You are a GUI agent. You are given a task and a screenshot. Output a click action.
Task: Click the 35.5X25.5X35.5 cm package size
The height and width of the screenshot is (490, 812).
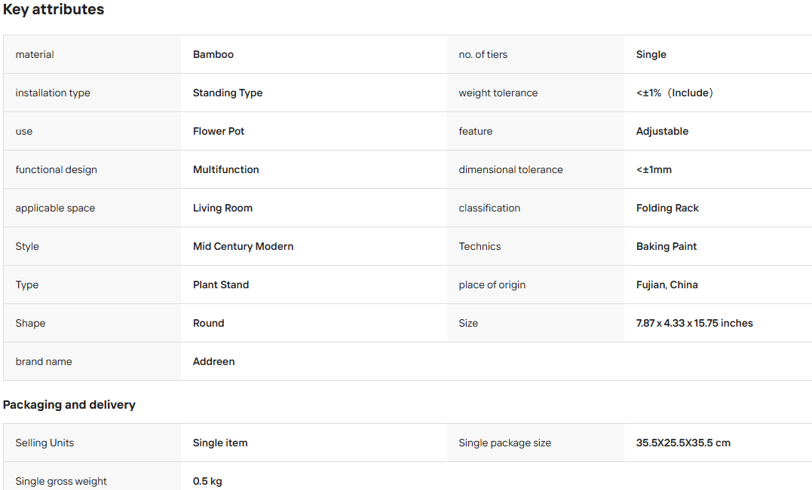[682, 443]
